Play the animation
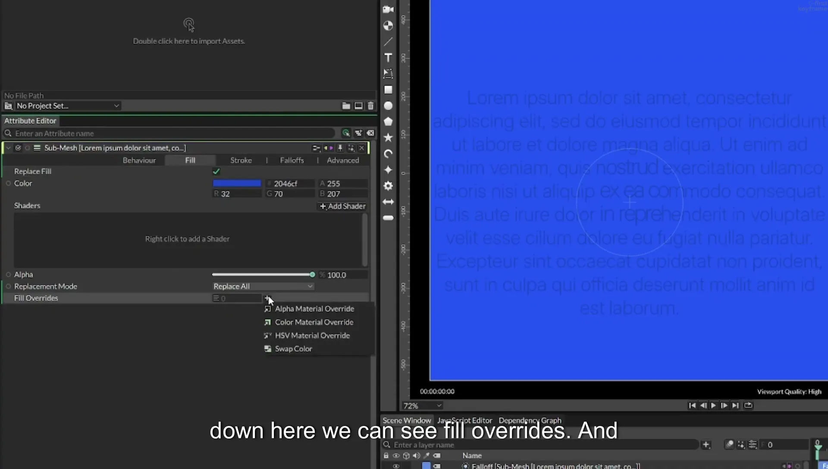Screen dimensions: 828x469 click(x=713, y=405)
